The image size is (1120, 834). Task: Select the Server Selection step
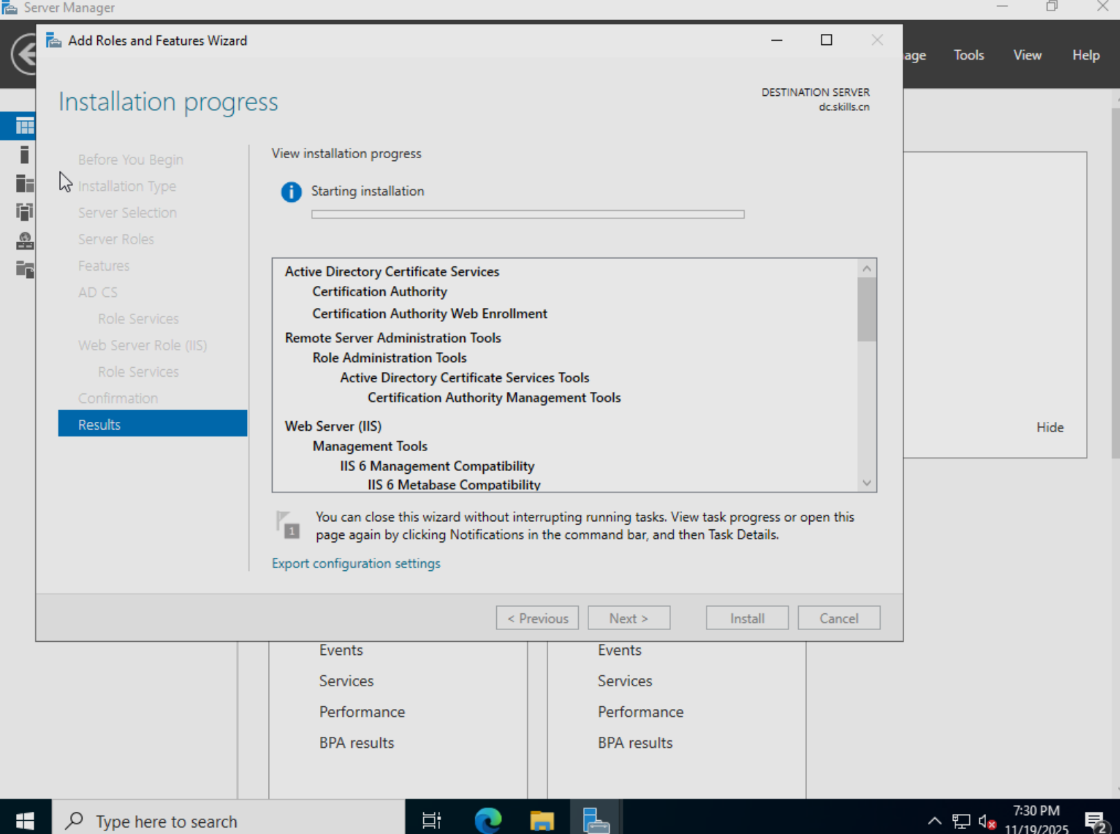[x=127, y=212]
